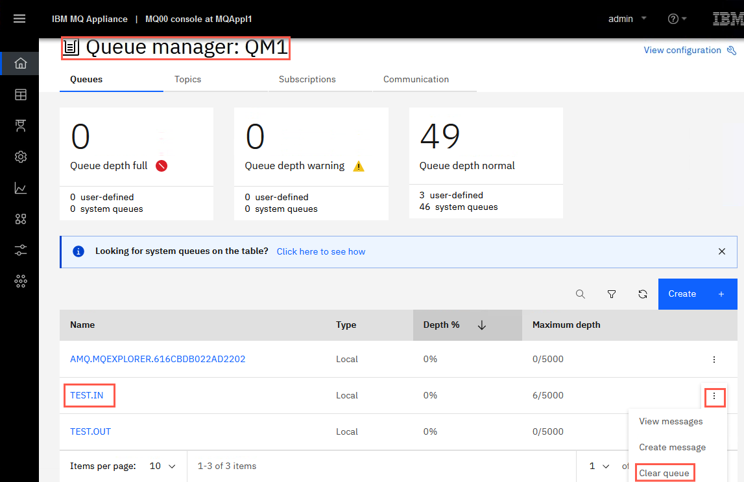This screenshot has width=744, height=482.
Task: Open overflow menu for TEST.IN row
Action: (x=714, y=396)
